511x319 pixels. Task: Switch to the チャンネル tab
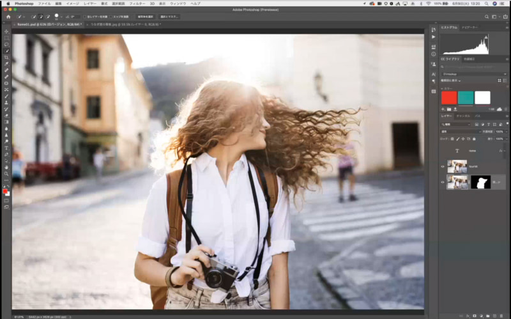pyautogui.click(x=462, y=116)
